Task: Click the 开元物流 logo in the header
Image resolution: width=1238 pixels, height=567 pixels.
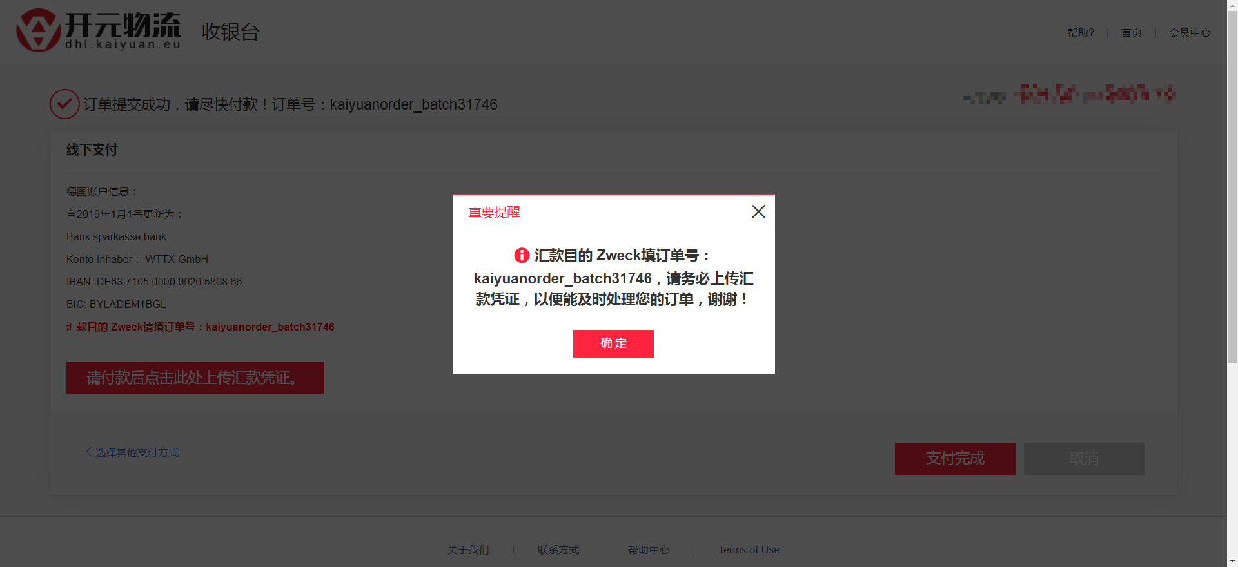Action: (99, 30)
